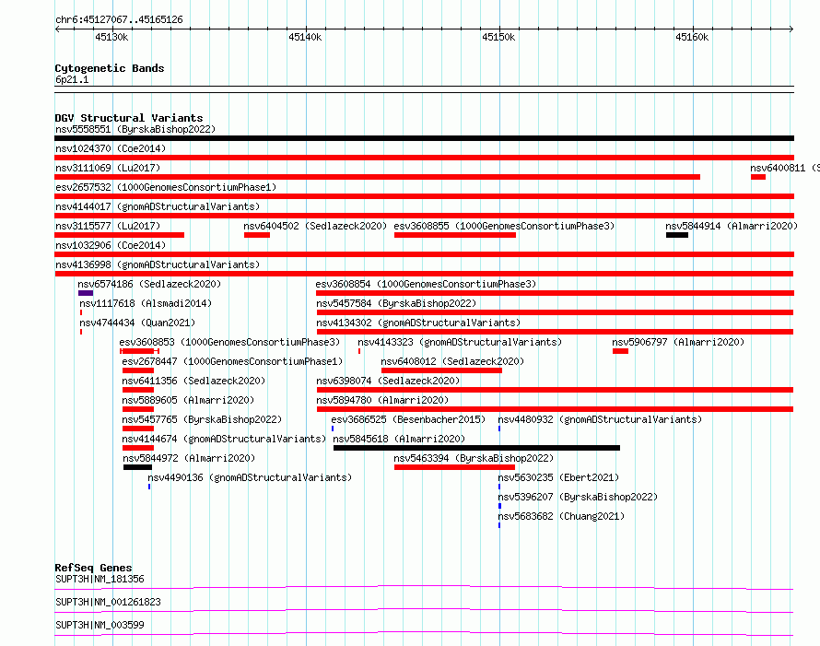Click nsv5844972 (Almarri2020) label
Viewport: 820px width, 646px height.
(x=189, y=458)
